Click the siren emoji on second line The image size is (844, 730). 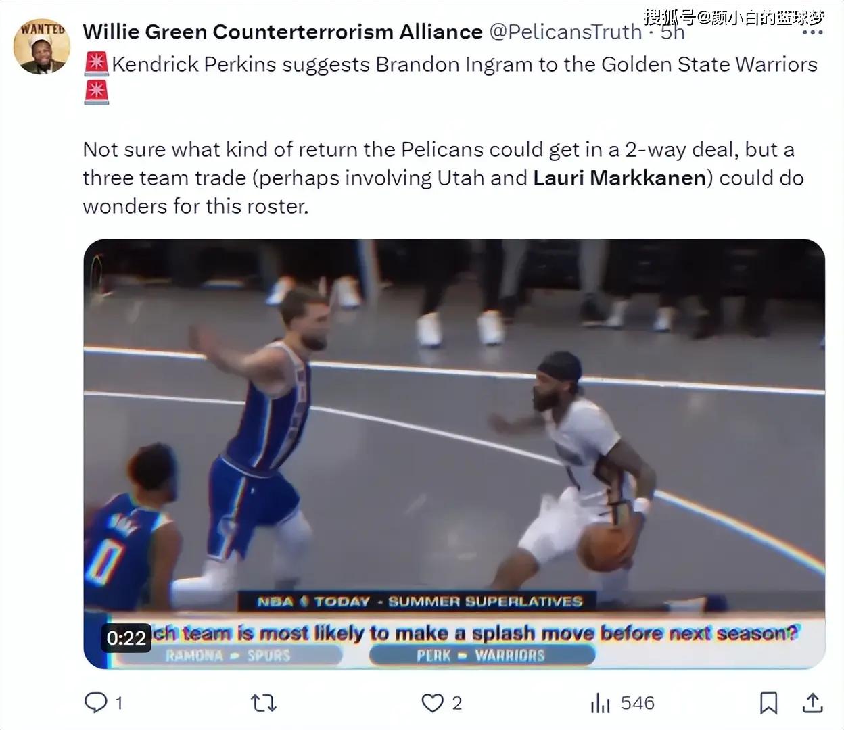click(x=96, y=93)
